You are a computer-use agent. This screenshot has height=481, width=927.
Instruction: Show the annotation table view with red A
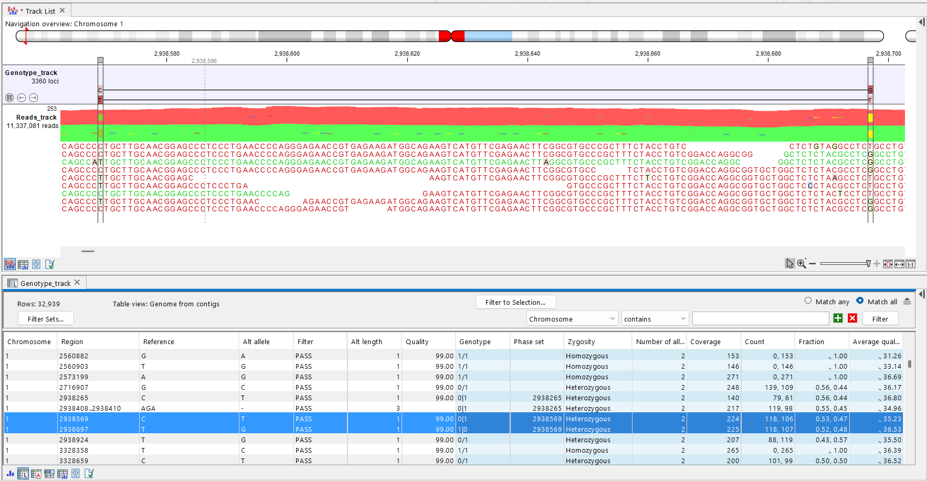36,474
